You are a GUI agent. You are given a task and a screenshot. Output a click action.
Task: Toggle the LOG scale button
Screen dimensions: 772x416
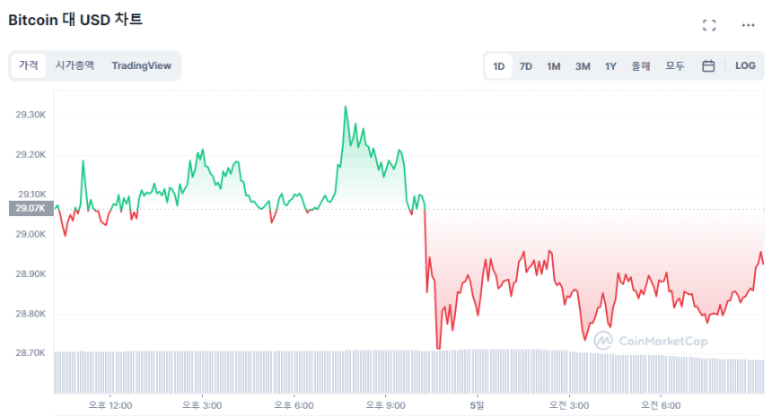745,65
